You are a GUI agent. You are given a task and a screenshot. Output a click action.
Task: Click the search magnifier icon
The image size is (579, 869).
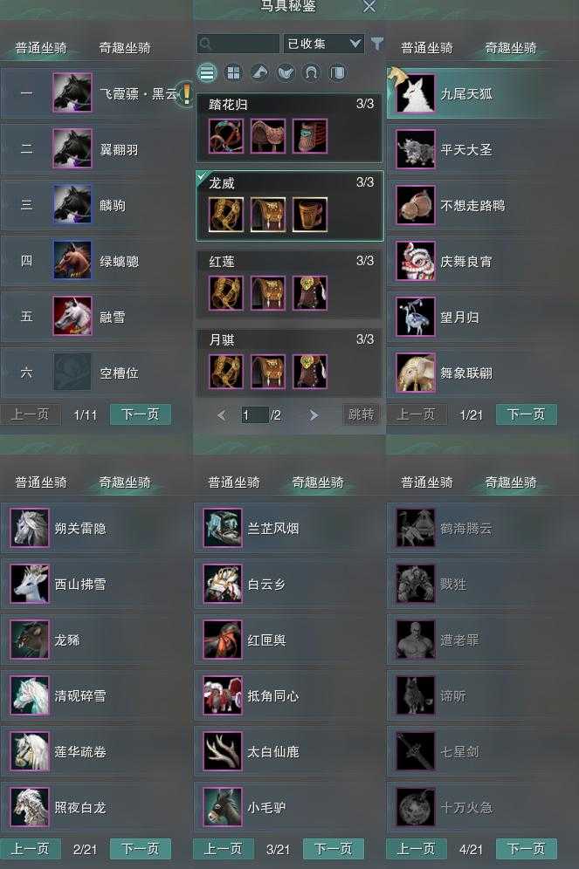point(205,44)
